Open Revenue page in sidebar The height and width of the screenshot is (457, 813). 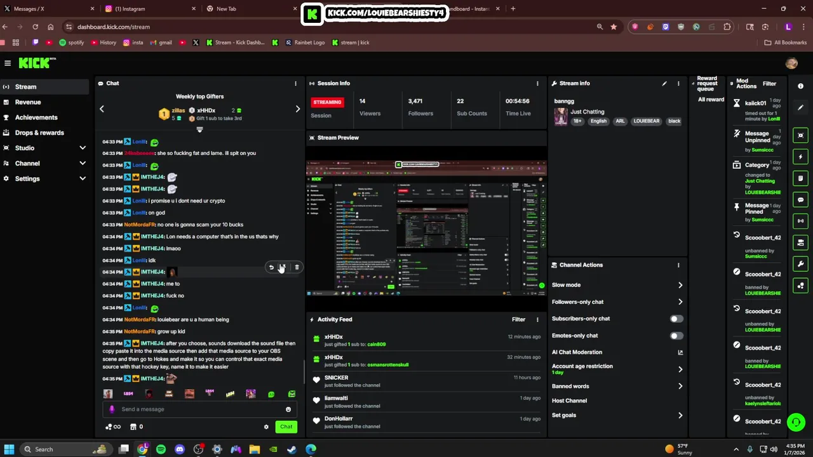click(44, 102)
